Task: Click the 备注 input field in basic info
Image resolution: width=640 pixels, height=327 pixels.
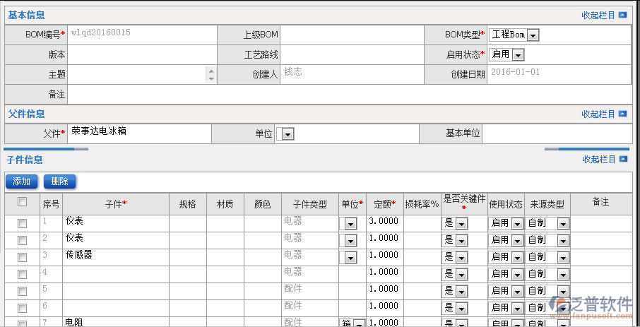Action: coord(349,94)
